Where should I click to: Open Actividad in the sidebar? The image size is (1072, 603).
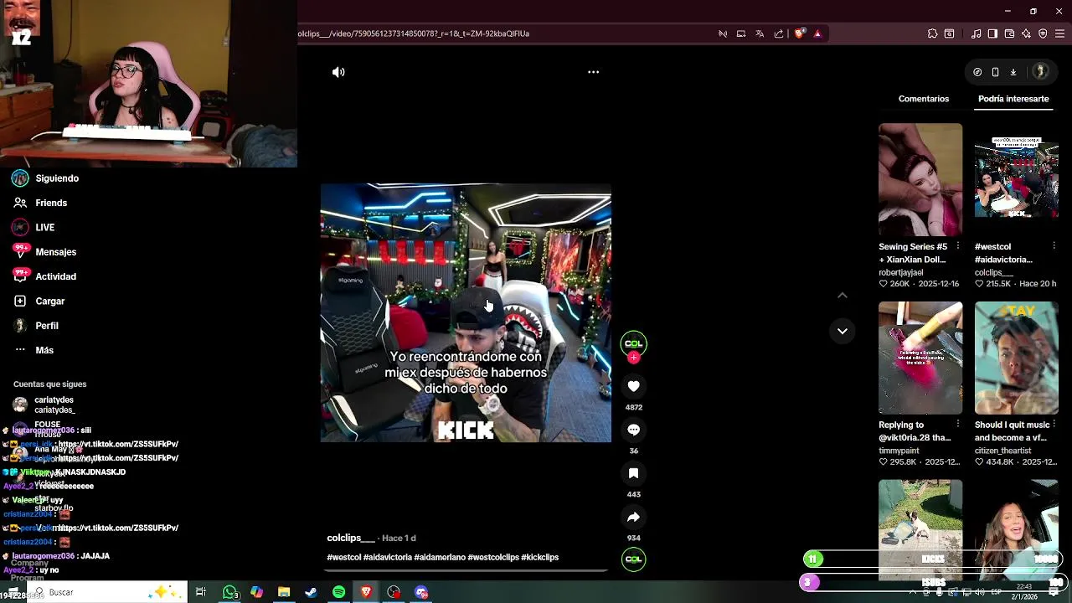[44, 276]
